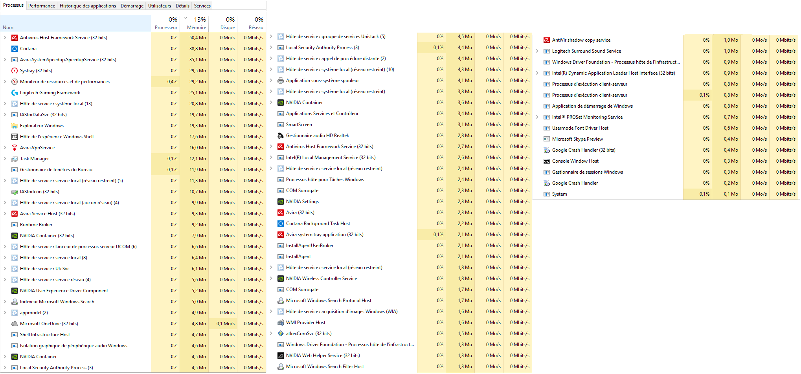The height and width of the screenshot is (374, 801).
Task: Click the Moniteur de ressources et de performances icon
Action: (15, 82)
